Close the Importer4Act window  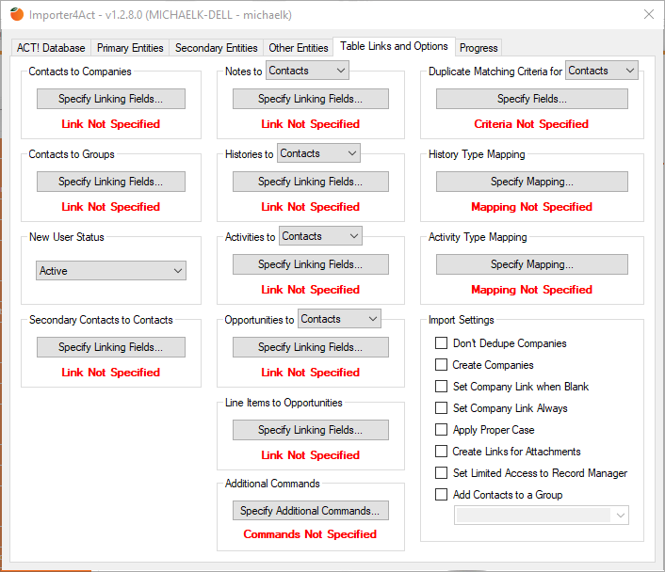tap(648, 14)
